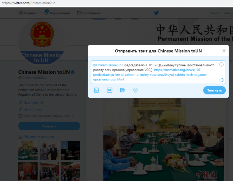
Task: Click the location pin icon beside New York
Action: (x=20, y=103)
